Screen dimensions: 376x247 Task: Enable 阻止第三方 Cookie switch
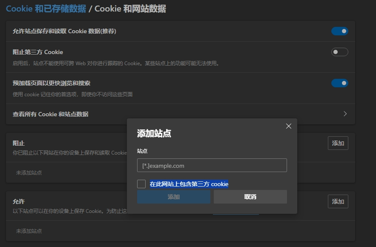[x=339, y=52]
